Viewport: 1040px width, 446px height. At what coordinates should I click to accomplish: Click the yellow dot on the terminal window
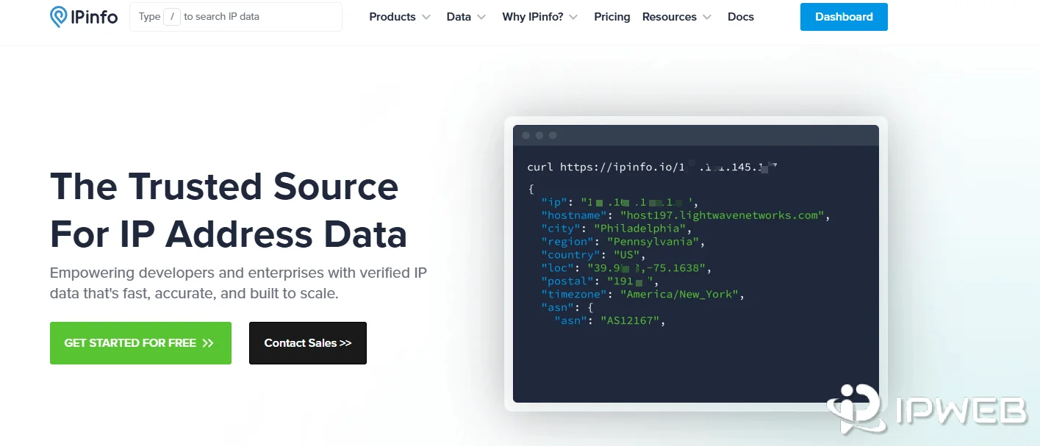pyautogui.click(x=539, y=135)
